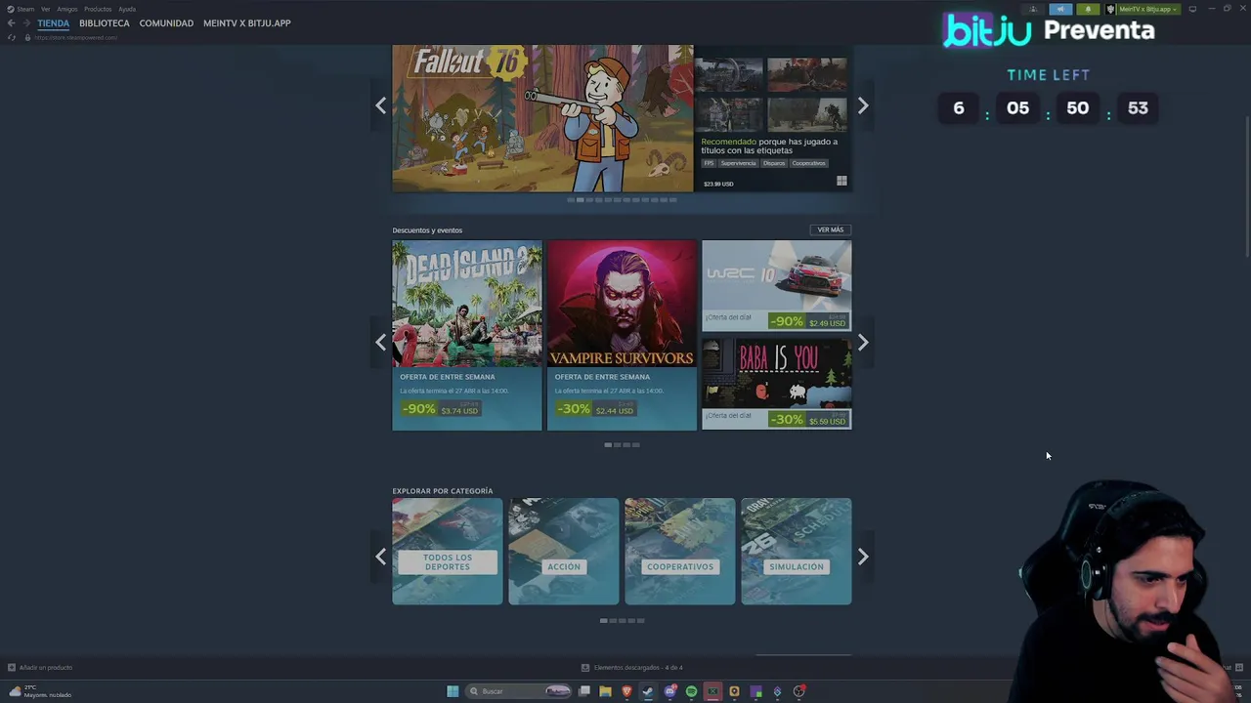Show the previous featured game
The width and height of the screenshot is (1251, 703).
coord(380,105)
